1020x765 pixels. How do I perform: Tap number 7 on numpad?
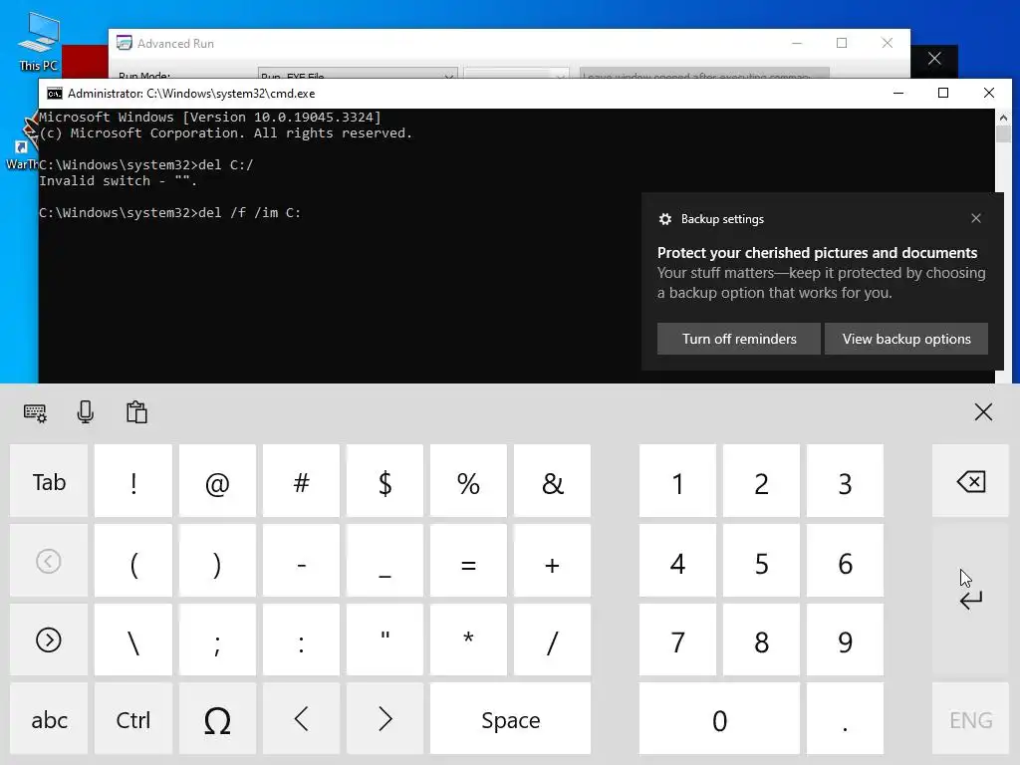tap(677, 640)
